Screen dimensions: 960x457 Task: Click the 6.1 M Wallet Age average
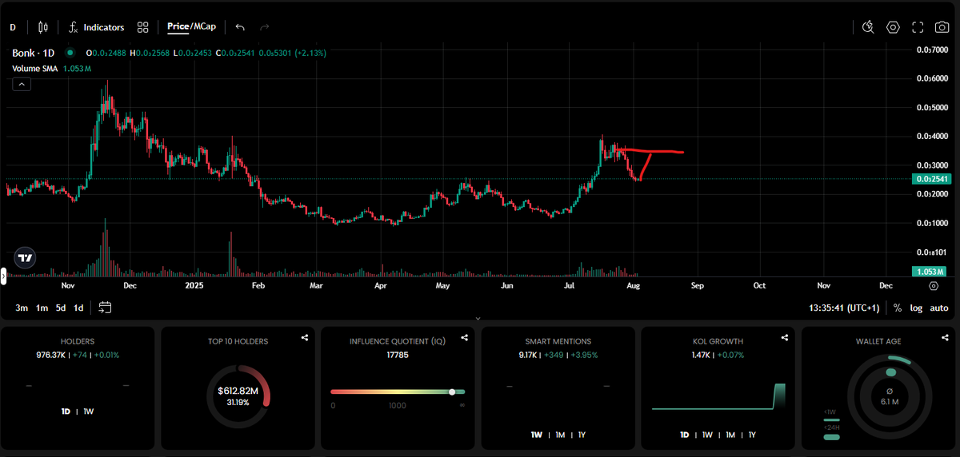point(889,402)
